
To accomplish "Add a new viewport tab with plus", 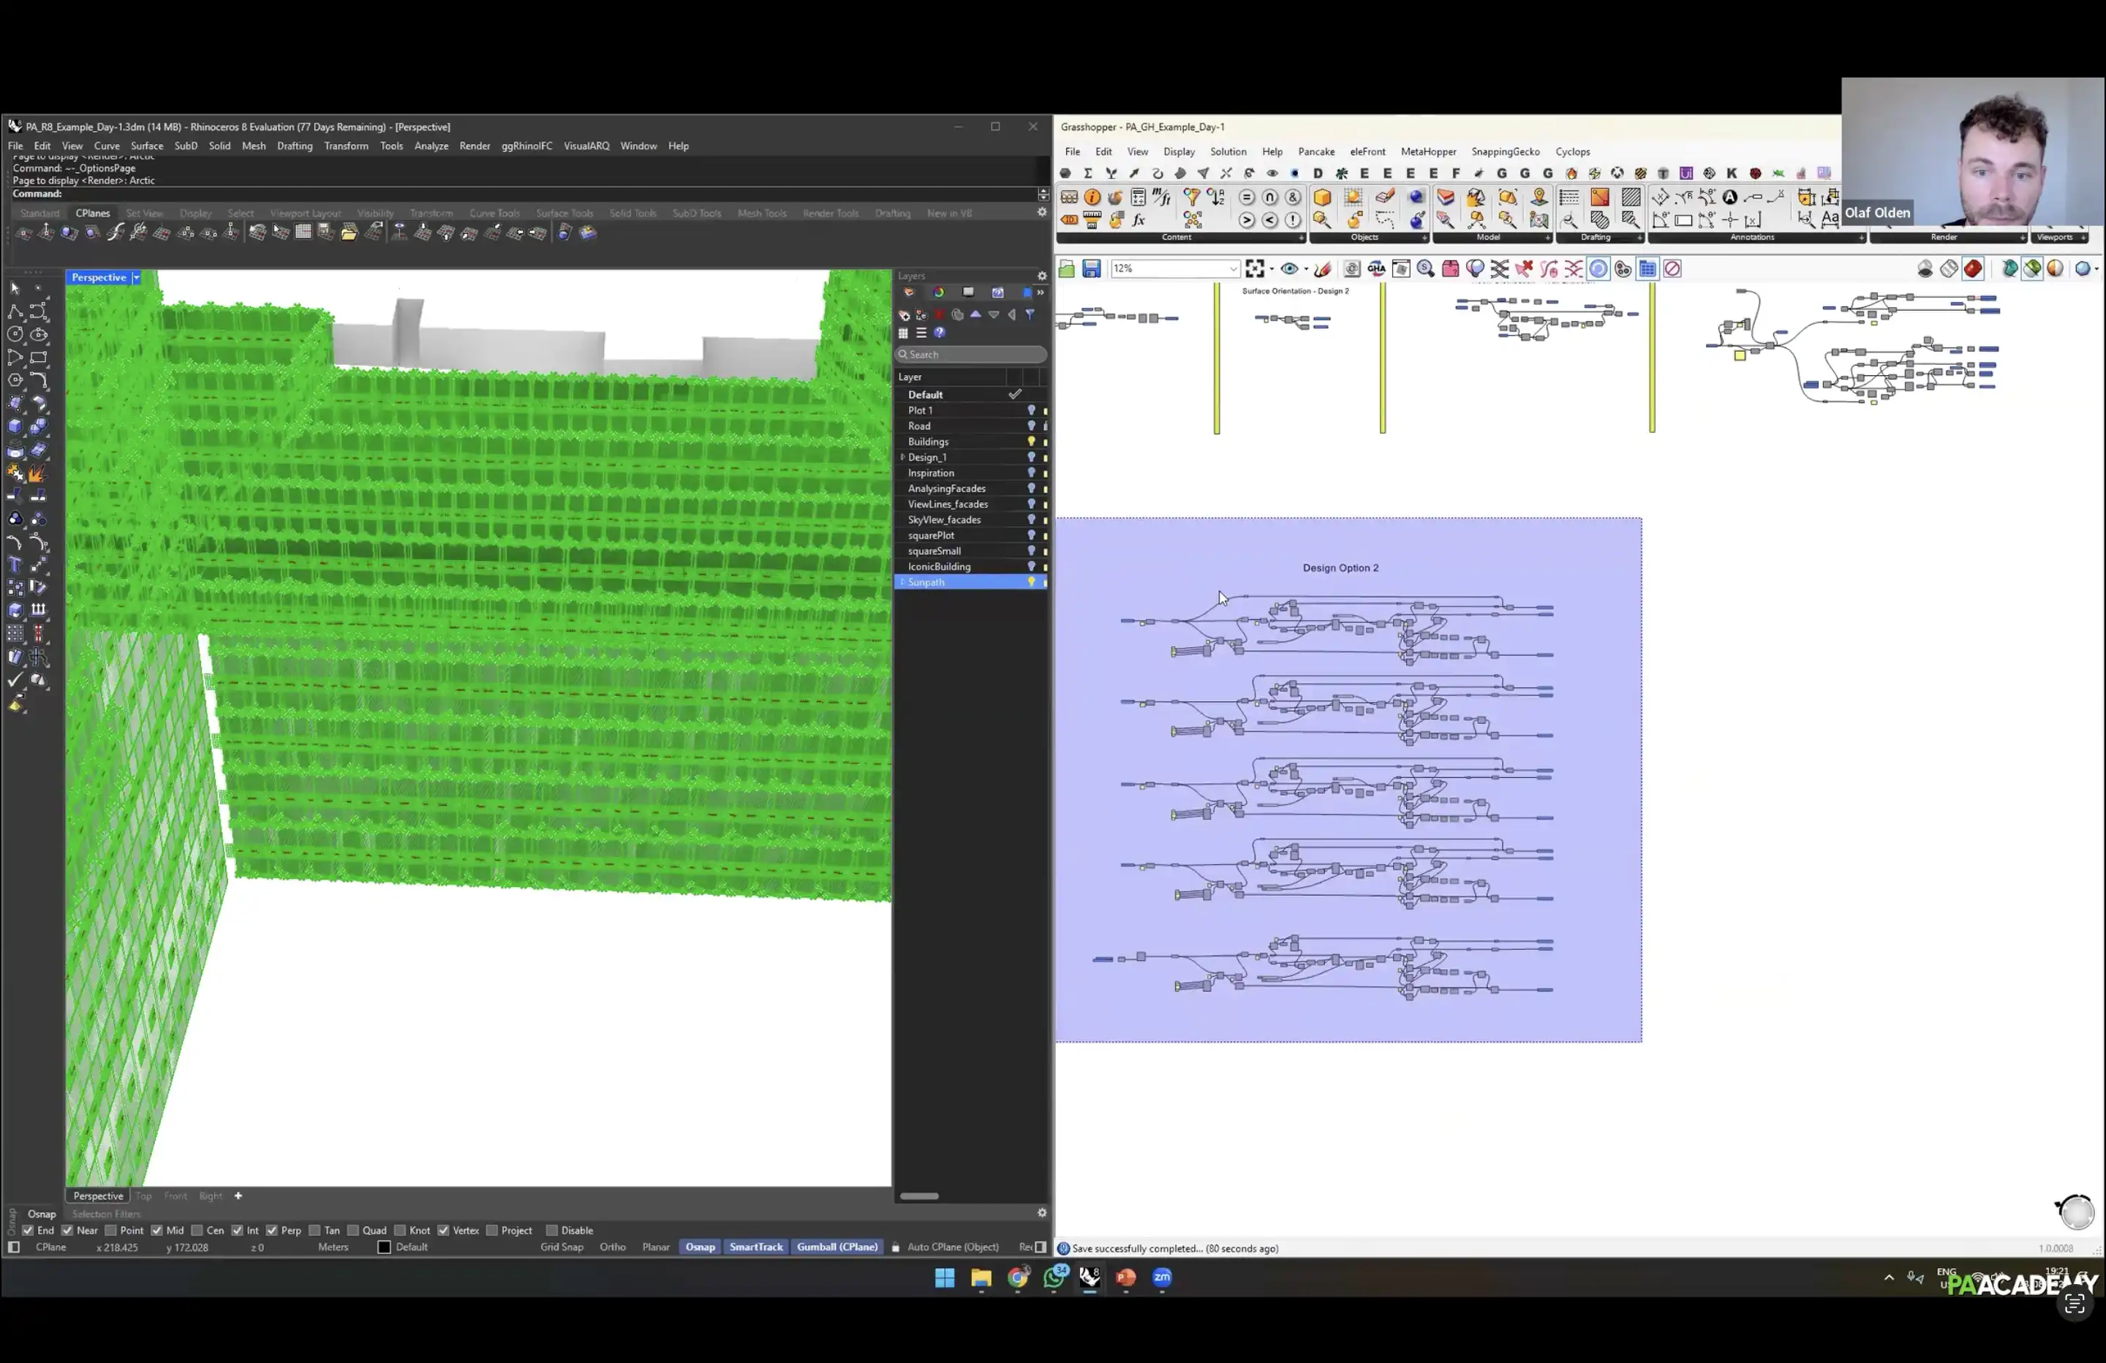I will click(x=238, y=1196).
